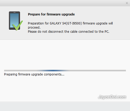Screen dimensions: 130x111
Task: Click the blue screen of phone icon
Action: [x=14, y=20]
